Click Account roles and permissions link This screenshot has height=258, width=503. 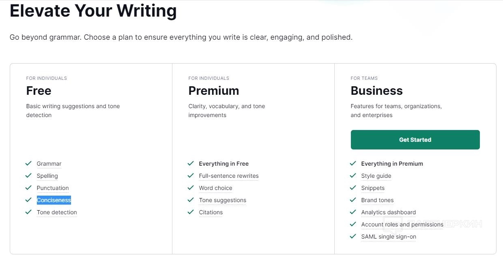coord(402,224)
